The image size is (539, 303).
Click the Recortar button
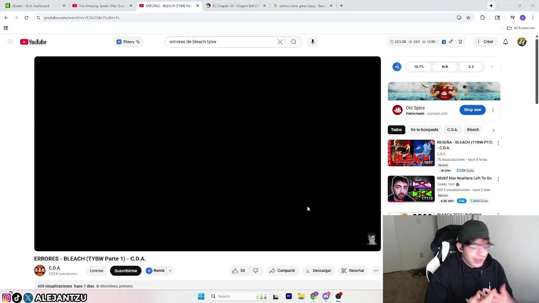pyautogui.click(x=352, y=271)
